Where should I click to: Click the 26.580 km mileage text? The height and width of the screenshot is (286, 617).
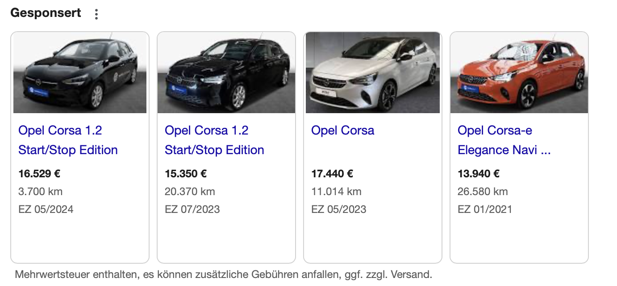(x=483, y=192)
